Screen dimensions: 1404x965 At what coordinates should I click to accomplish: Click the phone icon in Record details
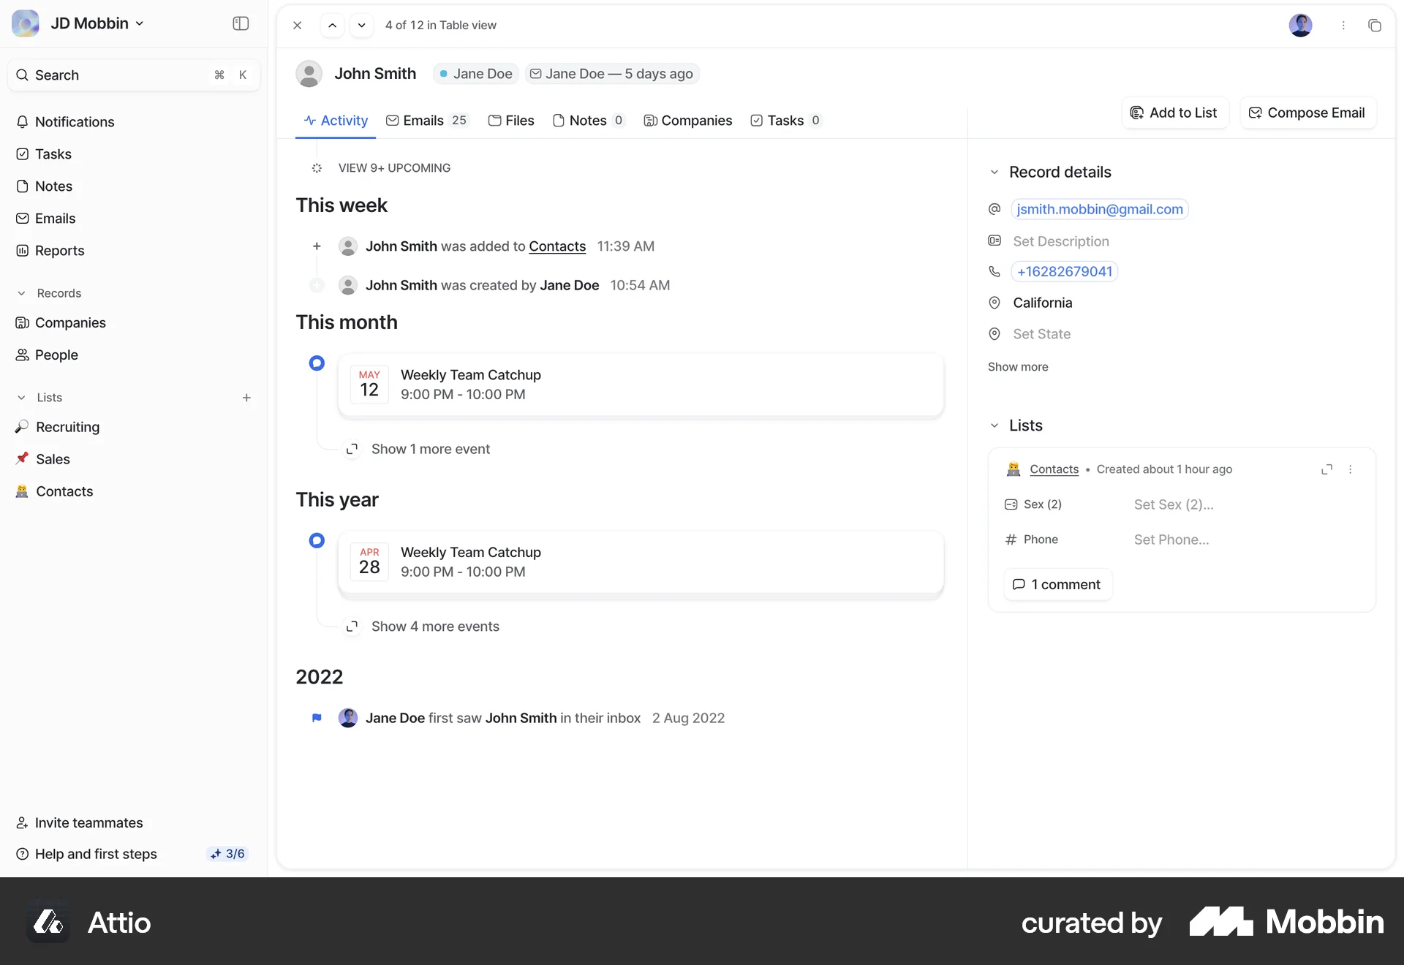point(994,271)
